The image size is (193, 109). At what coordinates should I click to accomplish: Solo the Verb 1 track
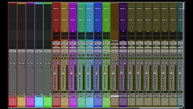tap(130, 64)
